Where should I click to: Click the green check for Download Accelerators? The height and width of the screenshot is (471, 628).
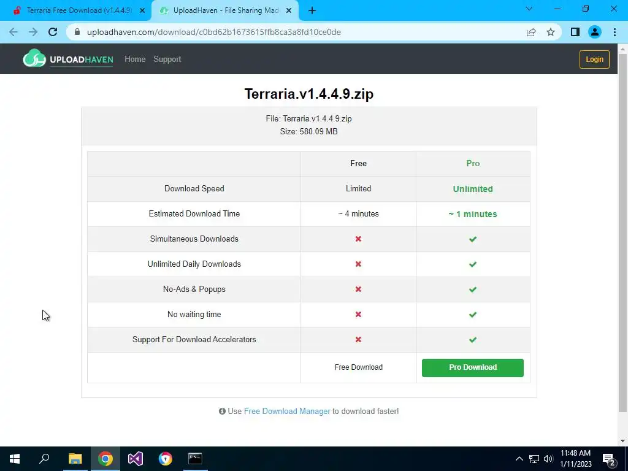473,340
